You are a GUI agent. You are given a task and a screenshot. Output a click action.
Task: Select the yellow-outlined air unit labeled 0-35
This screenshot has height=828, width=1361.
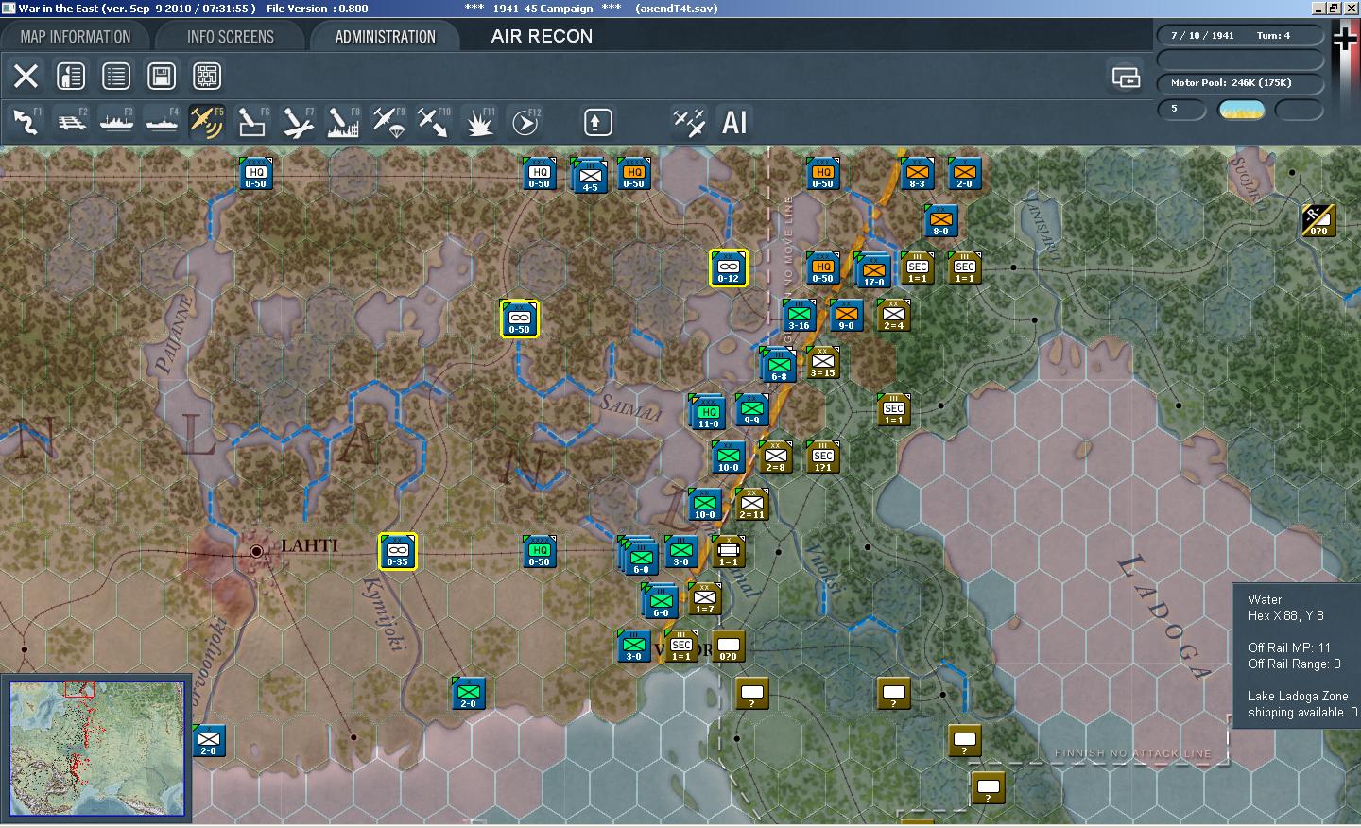tap(397, 551)
